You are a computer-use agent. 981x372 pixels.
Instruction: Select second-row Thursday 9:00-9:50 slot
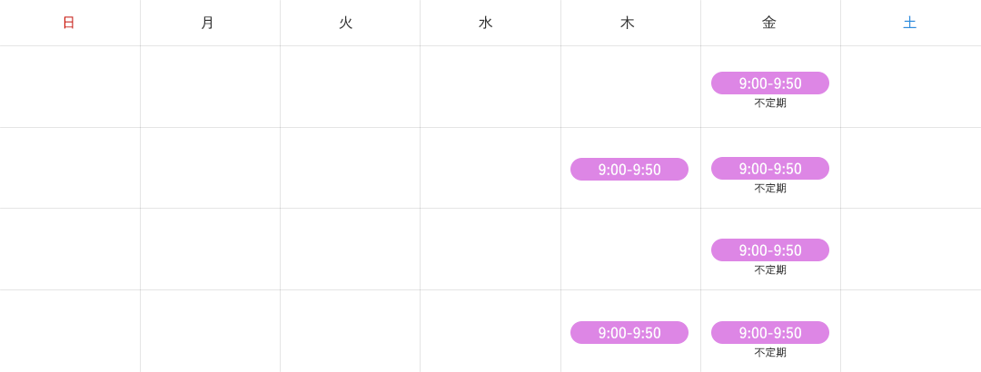click(x=629, y=170)
